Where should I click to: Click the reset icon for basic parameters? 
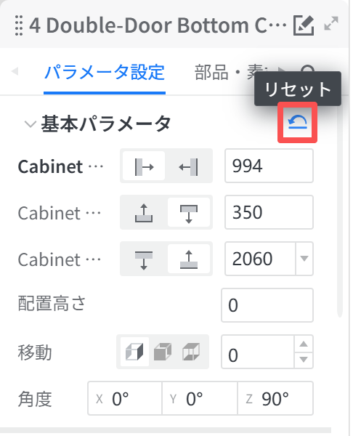[x=297, y=123]
